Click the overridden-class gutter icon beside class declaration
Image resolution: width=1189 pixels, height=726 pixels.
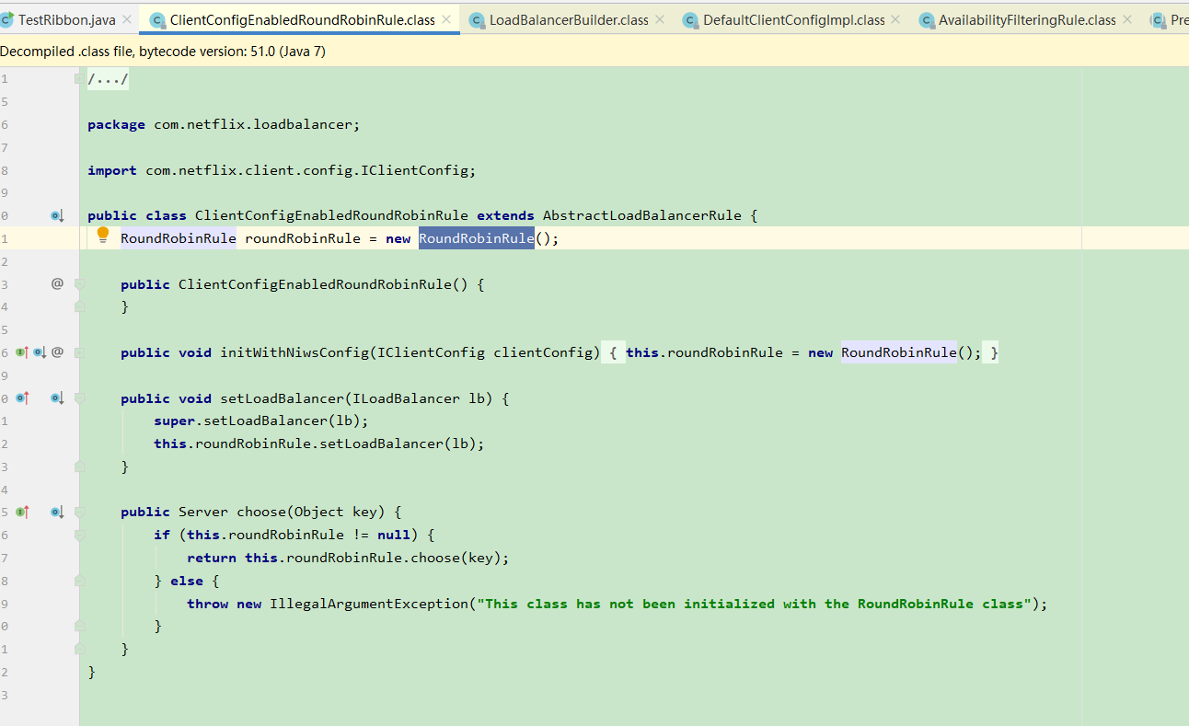point(57,215)
